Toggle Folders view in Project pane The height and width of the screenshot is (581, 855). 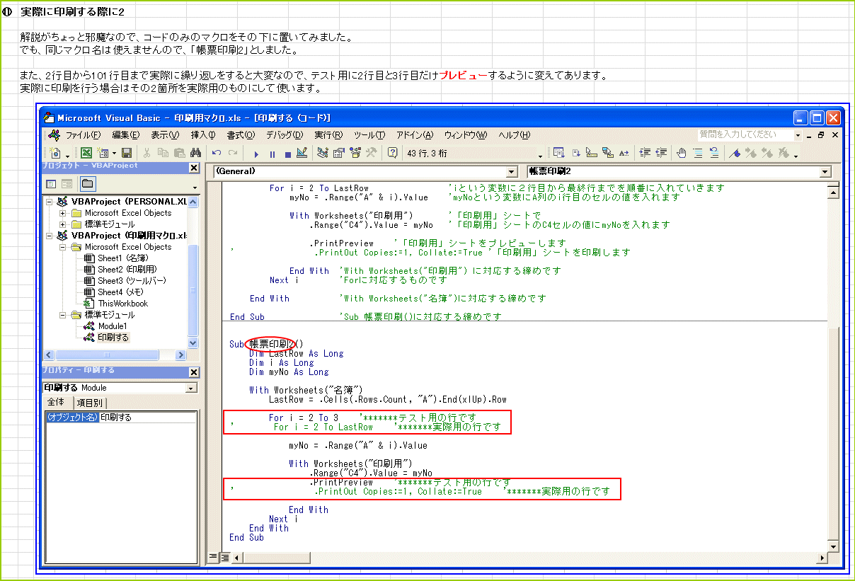tap(86, 184)
